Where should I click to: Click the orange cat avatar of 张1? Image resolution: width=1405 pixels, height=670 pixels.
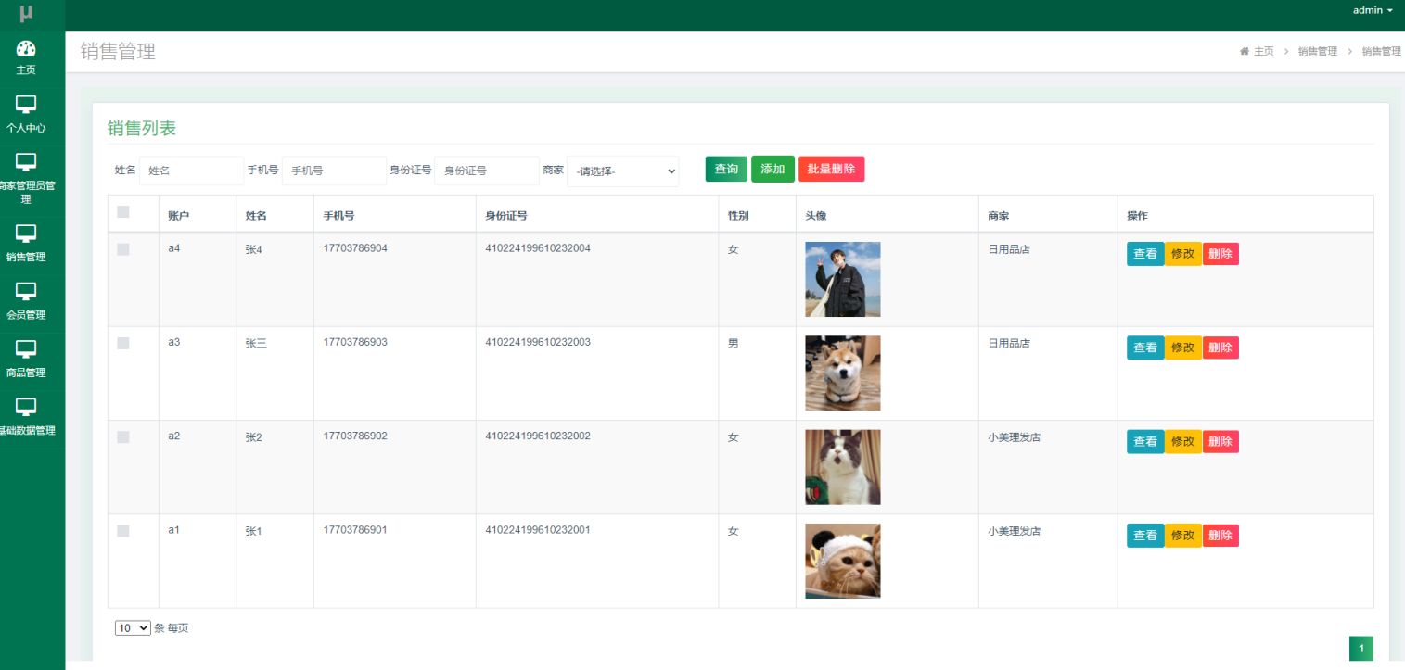[x=842, y=561]
